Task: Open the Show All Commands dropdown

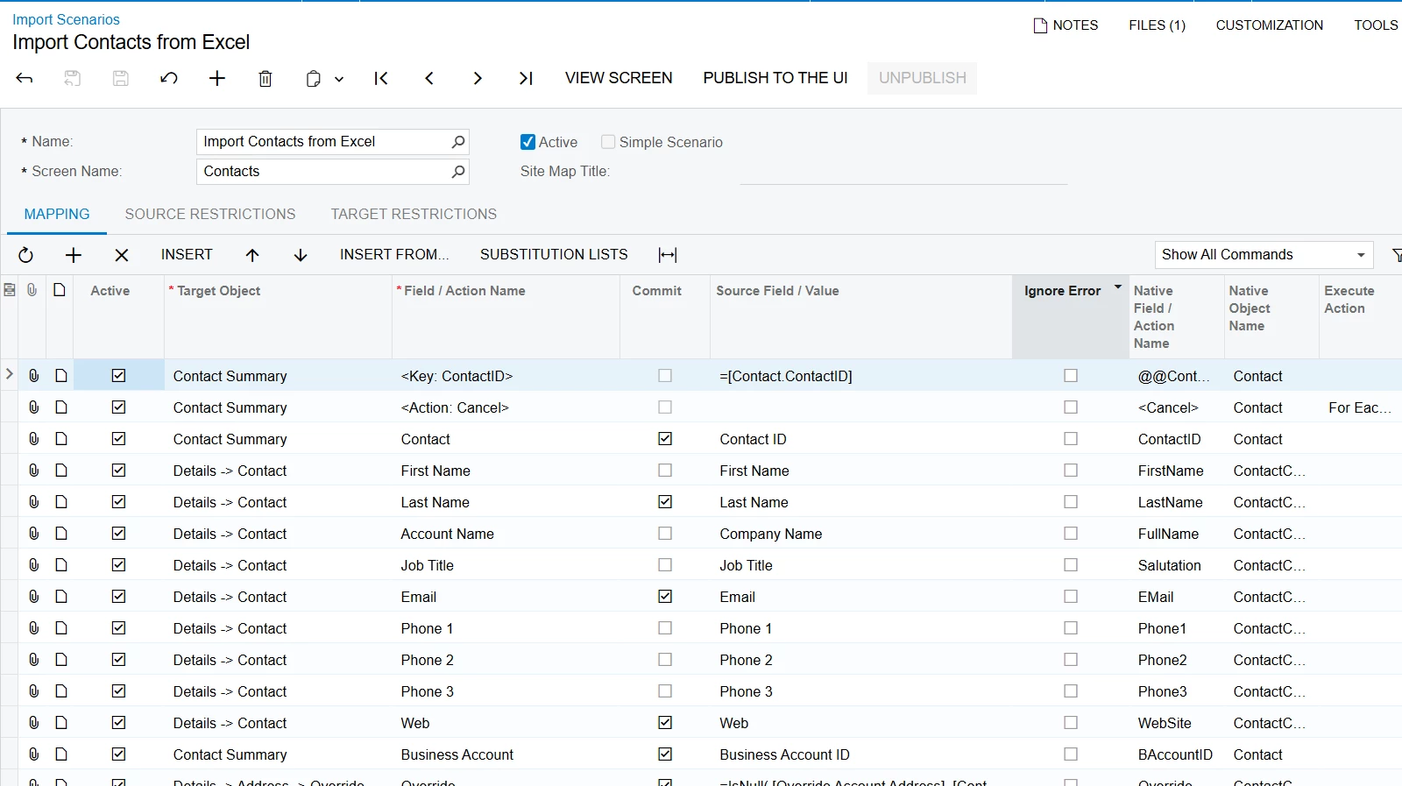Action: point(1264,255)
